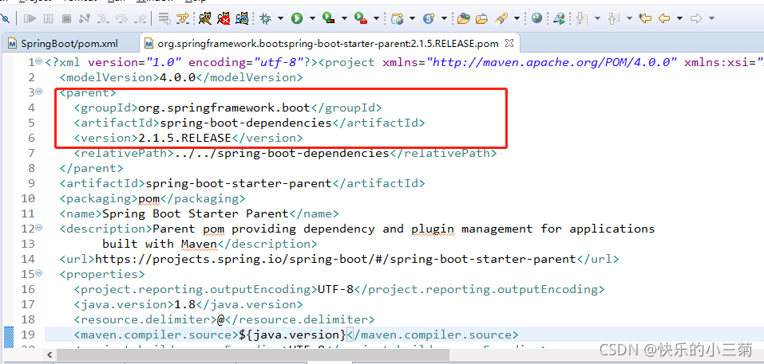
Task: Click the green Run play icon
Action: click(297, 18)
